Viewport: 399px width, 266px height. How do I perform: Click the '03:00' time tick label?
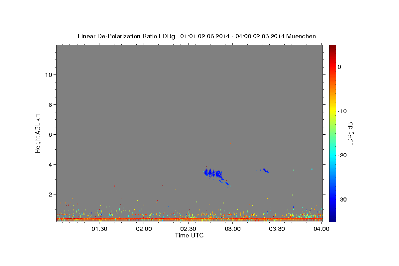tap(233, 229)
